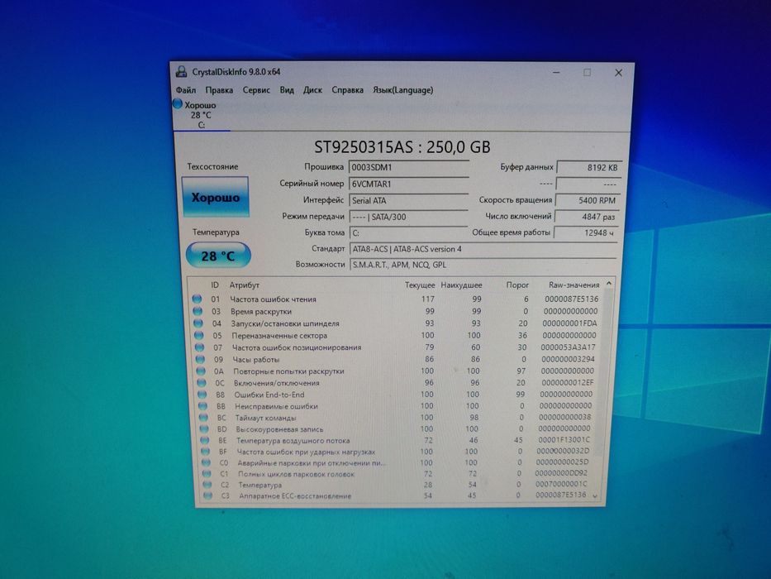Click the 28 °C temperature button

pos(218,255)
